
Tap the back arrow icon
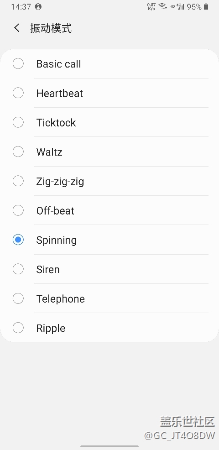pyautogui.click(x=17, y=28)
